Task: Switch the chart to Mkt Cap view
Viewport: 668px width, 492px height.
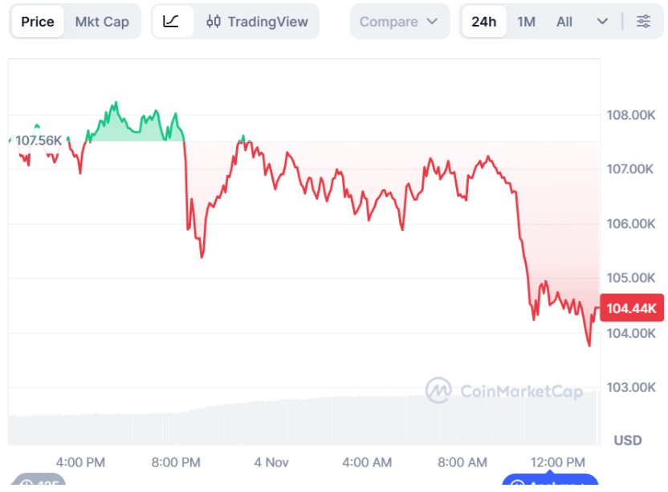Action: tap(102, 22)
